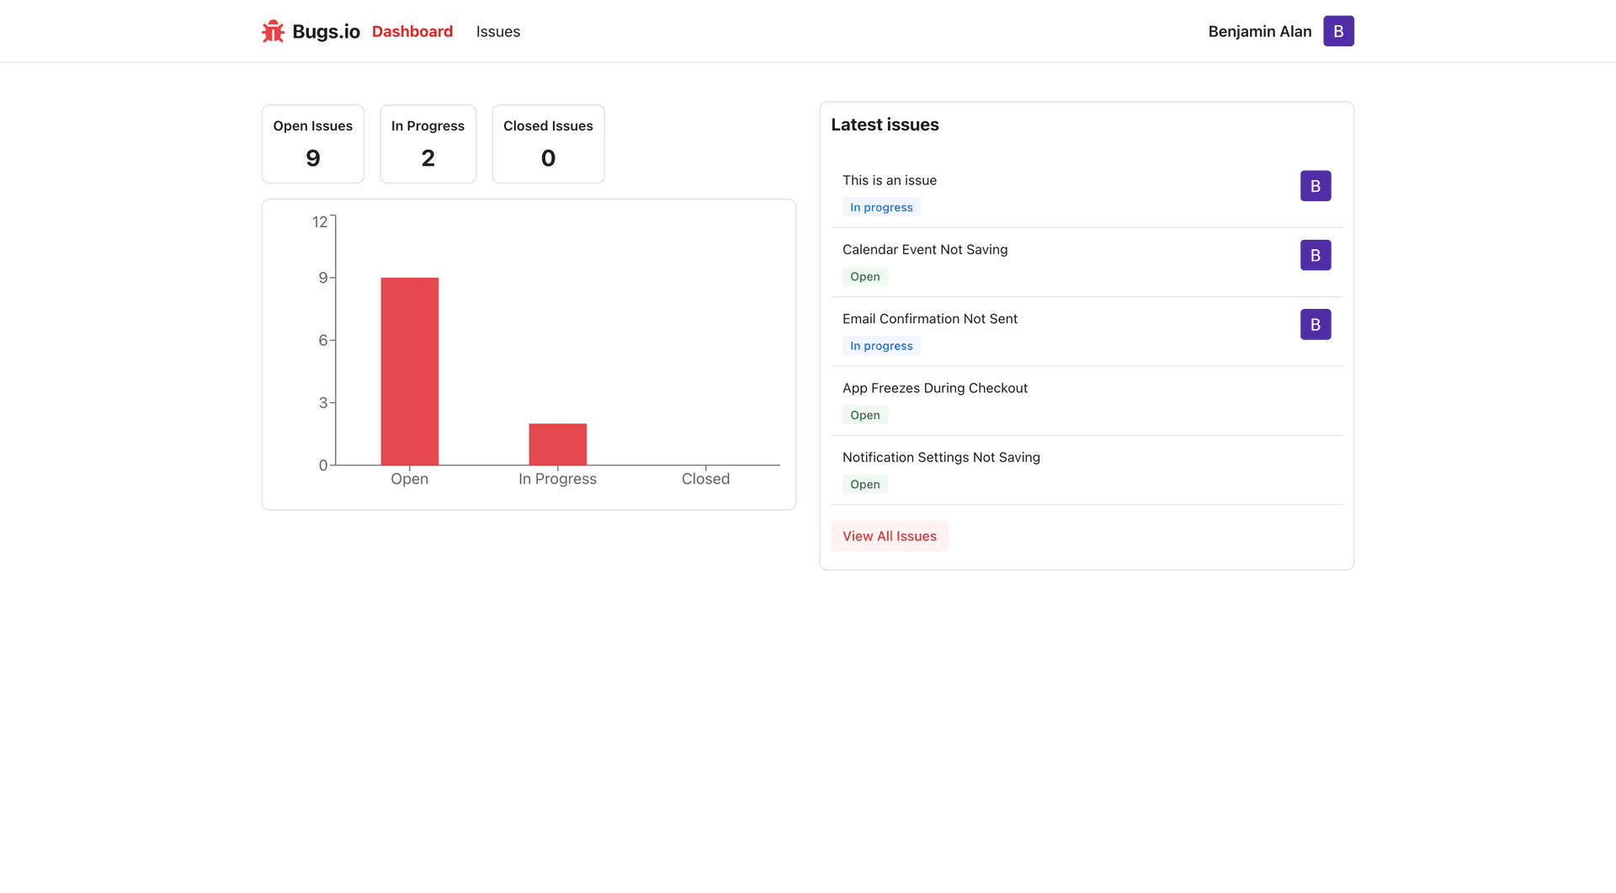The width and height of the screenshot is (1616, 893).
Task: Go to the Issues nav tab
Action: click(498, 31)
